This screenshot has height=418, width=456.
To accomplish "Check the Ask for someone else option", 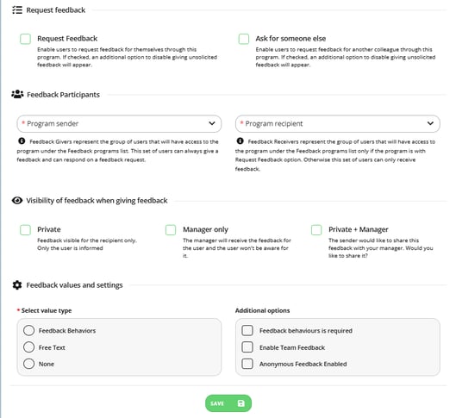I will tap(244, 39).
